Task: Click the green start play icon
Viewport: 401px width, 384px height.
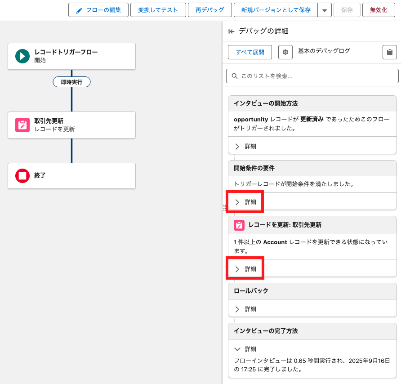Action: click(x=22, y=56)
